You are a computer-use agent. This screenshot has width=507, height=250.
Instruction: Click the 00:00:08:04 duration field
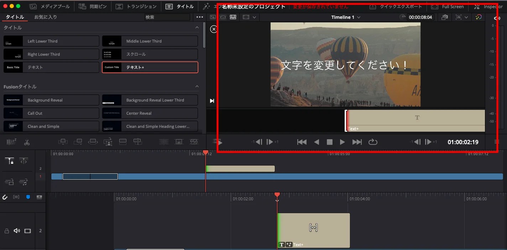click(420, 17)
